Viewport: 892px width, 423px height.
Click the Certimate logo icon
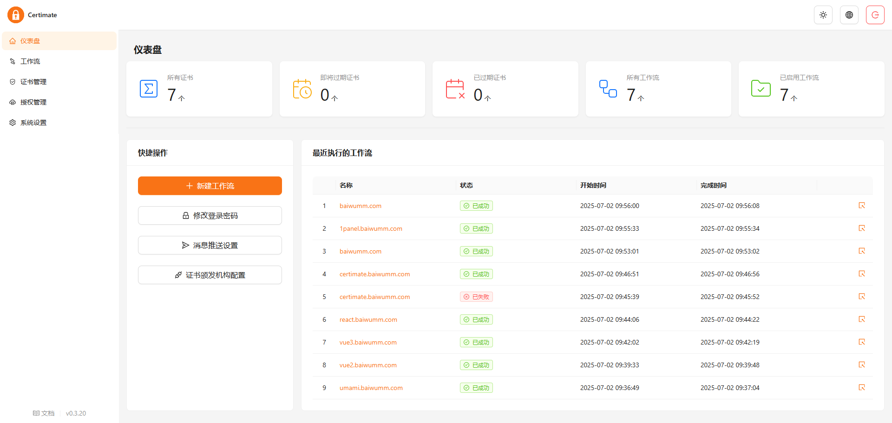pyautogui.click(x=16, y=15)
